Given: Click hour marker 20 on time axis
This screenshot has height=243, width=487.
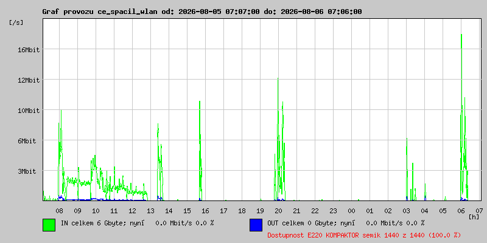Looking at the screenshot, I should pos(278,211).
